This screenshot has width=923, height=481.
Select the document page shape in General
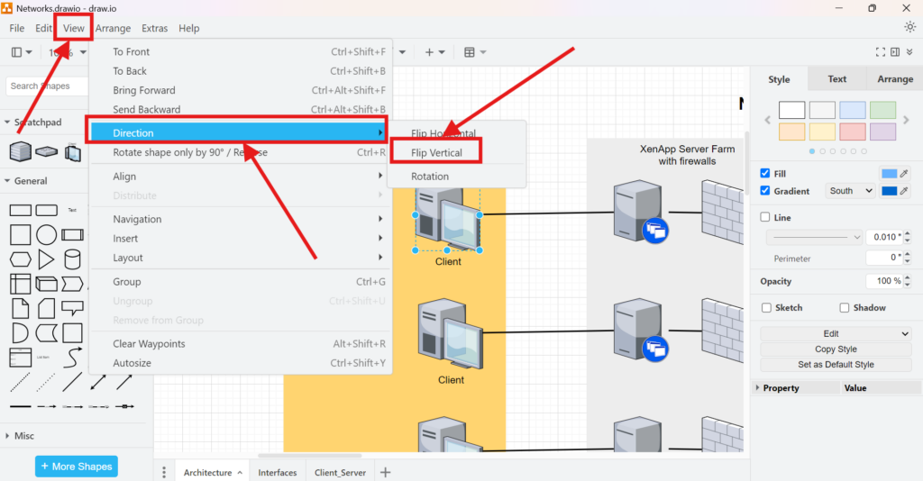[x=20, y=308]
